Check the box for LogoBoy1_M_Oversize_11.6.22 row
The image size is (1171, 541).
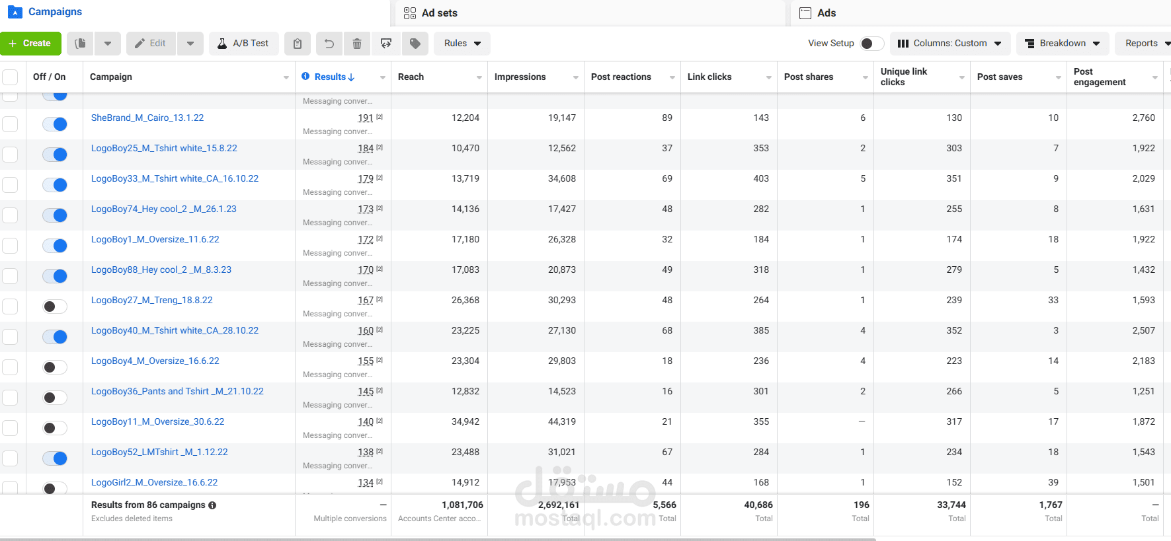(x=10, y=246)
